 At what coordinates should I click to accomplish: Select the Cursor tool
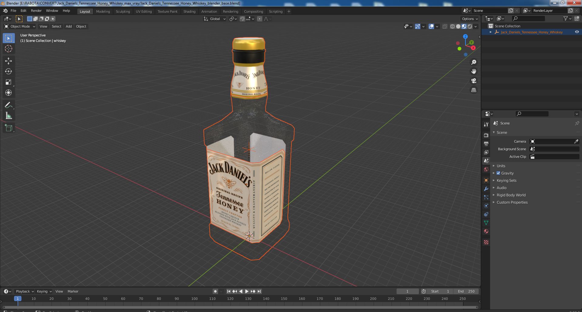8,49
